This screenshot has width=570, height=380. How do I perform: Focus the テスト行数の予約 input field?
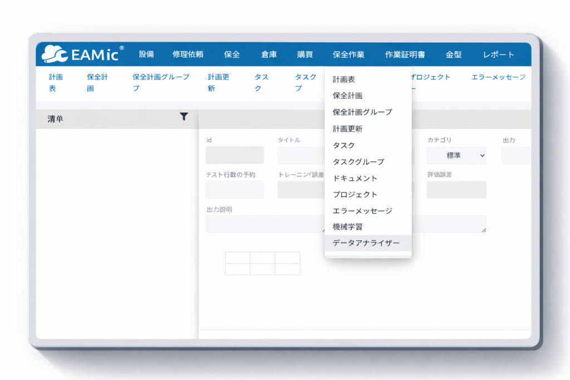235,190
